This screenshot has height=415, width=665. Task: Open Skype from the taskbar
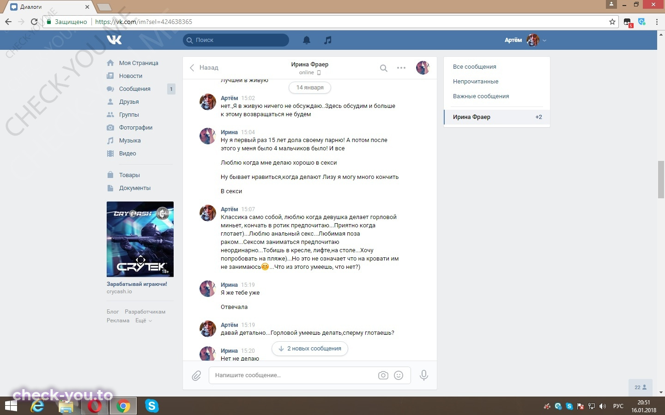click(151, 406)
